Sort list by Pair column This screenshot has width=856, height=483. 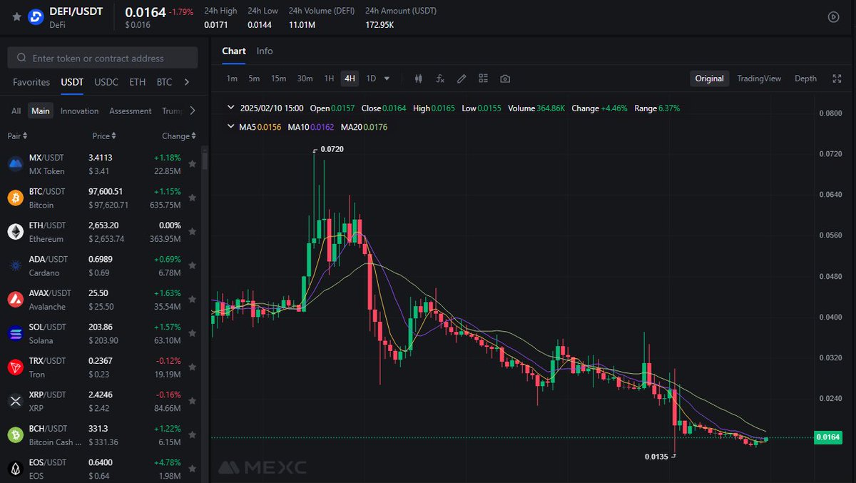tap(17, 136)
